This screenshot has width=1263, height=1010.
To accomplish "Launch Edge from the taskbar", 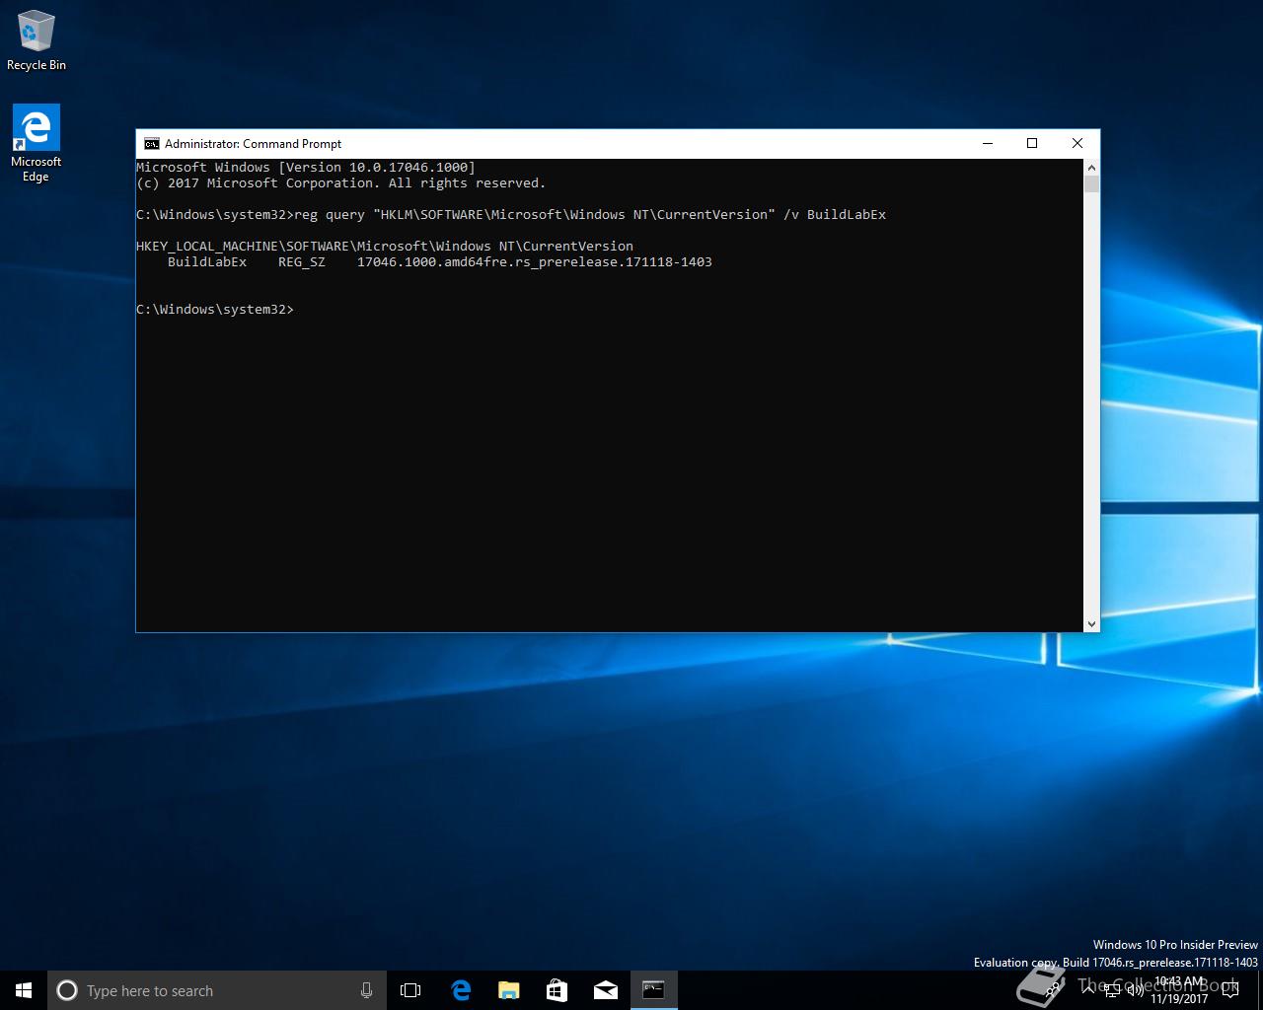I will click(461, 990).
